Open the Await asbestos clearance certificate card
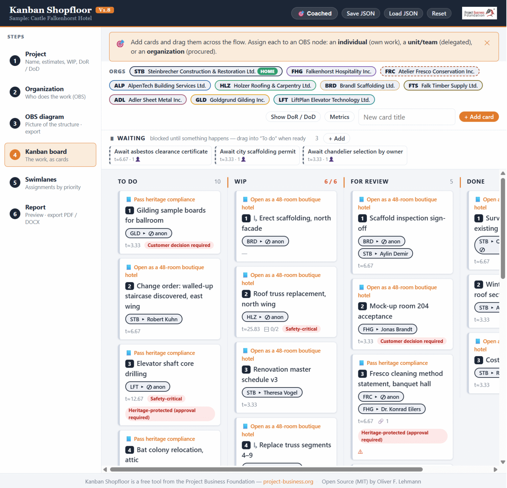 coord(161,155)
